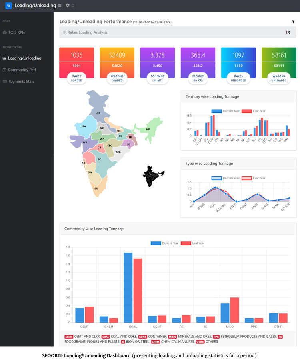Click the CEMT current year blue bar
The width and height of the screenshot is (300, 361).
(80, 315)
